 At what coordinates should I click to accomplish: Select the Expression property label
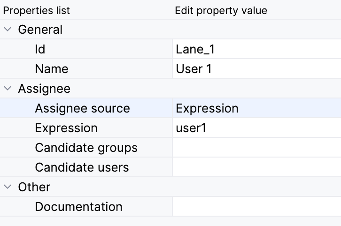click(66, 128)
